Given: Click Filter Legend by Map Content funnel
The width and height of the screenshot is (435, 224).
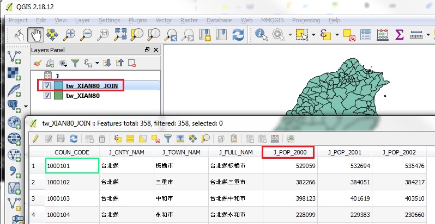Looking at the screenshot, I should pyautogui.click(x=75, y=63).
